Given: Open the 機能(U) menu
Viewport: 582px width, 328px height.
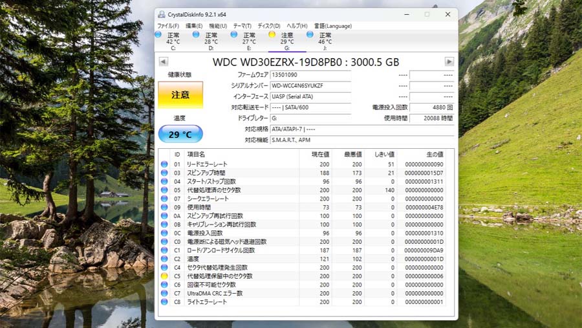Looking at the screenshot, I should click(x=218, y=26).
